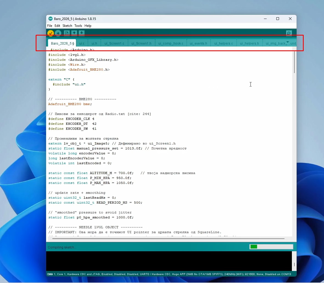Click the Save sketch down-arrow icon

click(81, 33)
